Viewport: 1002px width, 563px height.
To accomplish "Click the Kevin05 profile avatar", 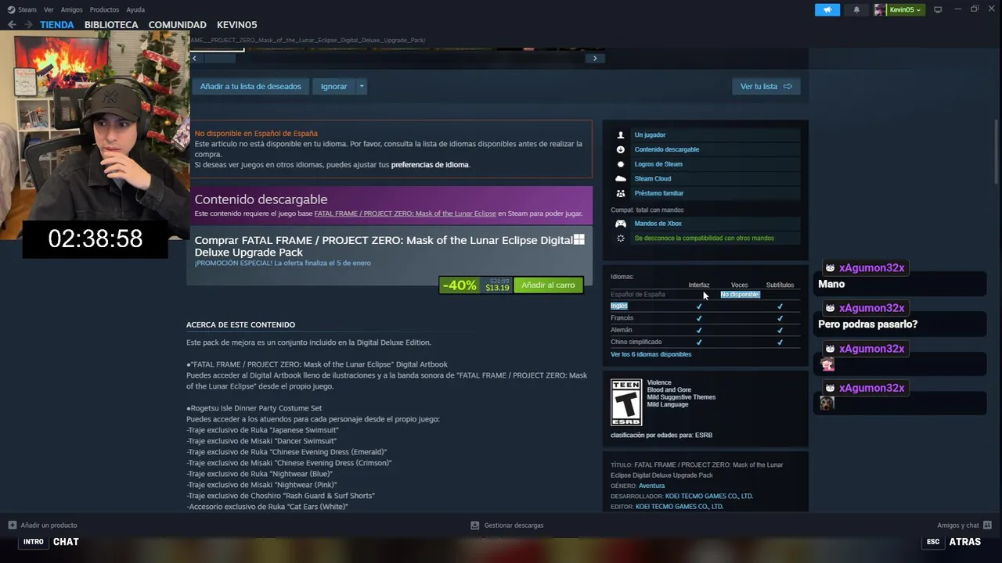I will (880, 9).
